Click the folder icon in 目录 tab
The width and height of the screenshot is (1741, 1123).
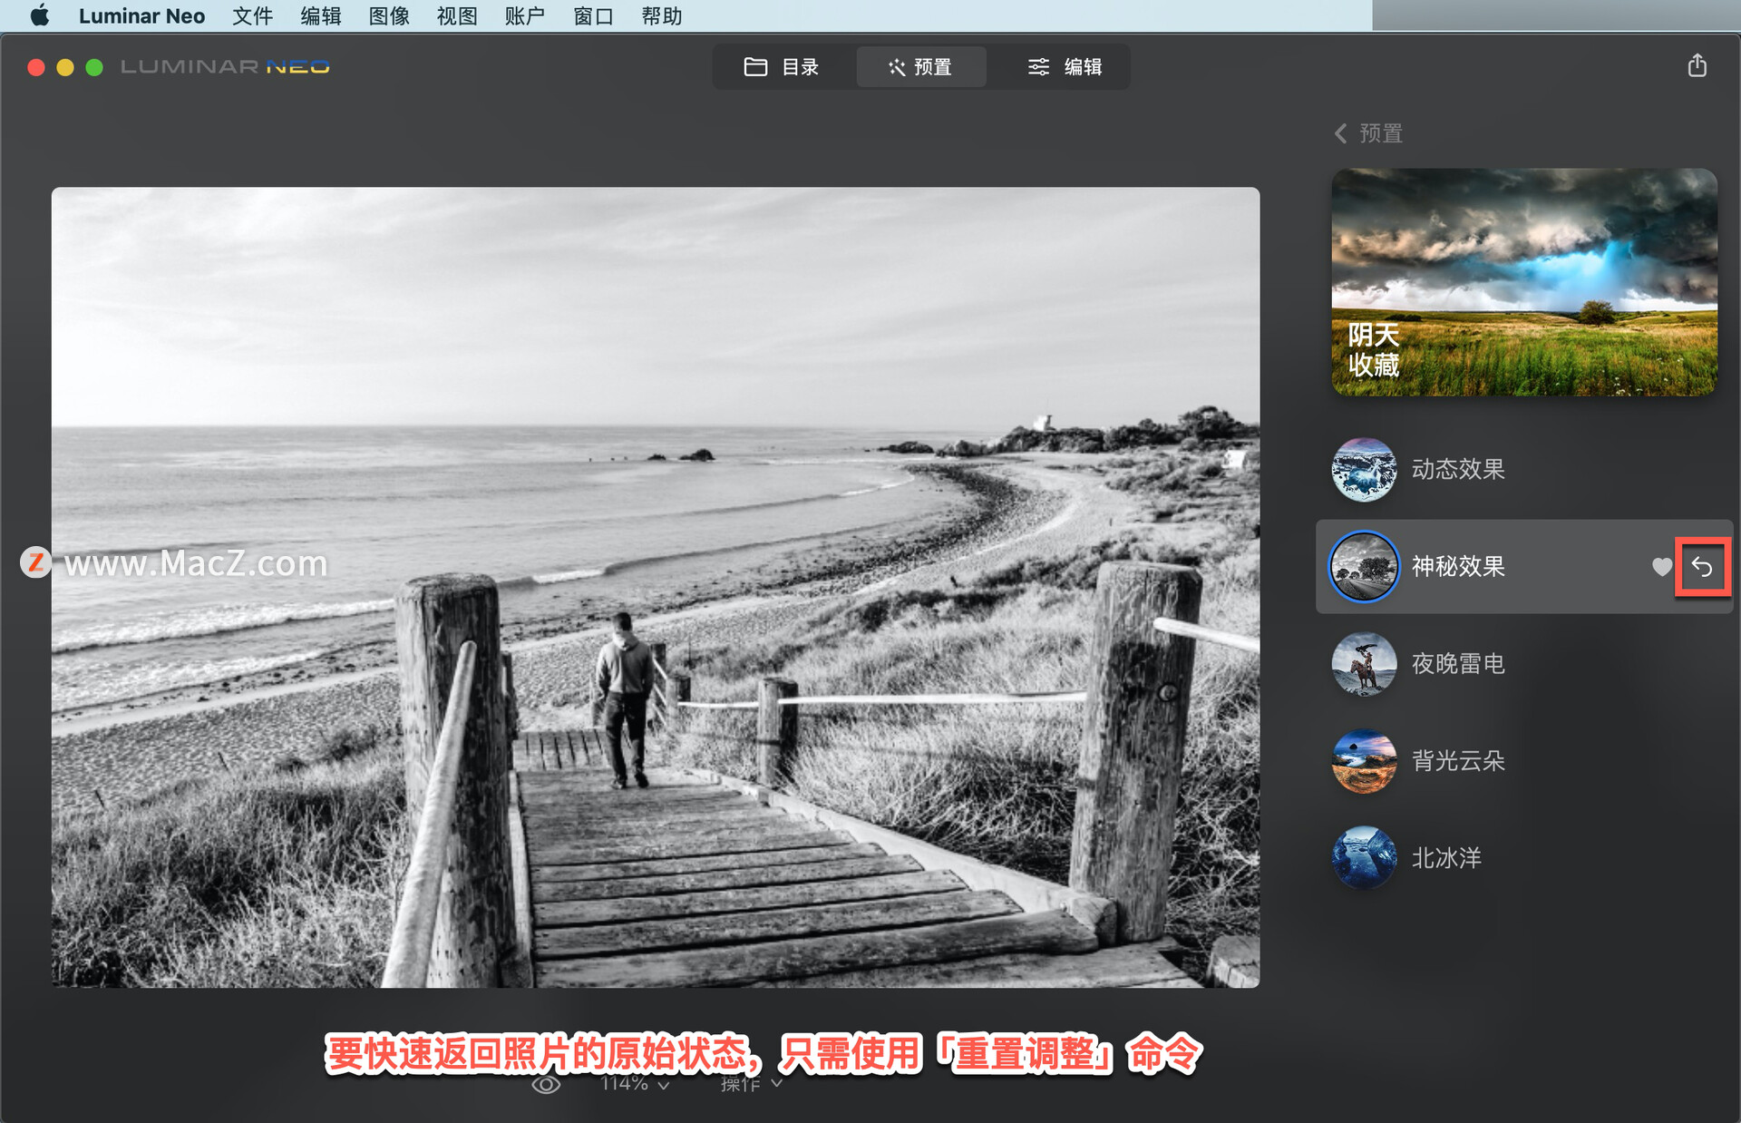coord(755,67)
